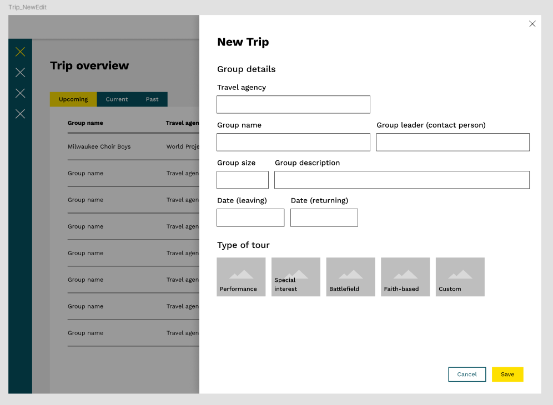Choose the Performance tour type tile
553x405 pixels.
click(x=241, y=277)
